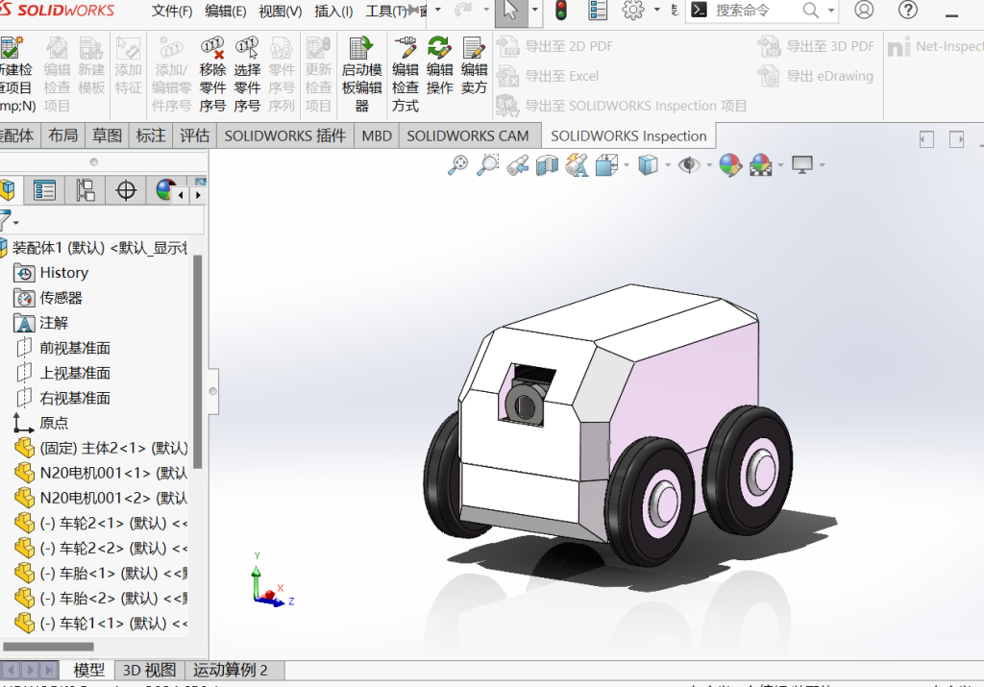Switch to the SOLIDWORKS CAM tab
The height and width of the screenshot is (687, 984).
pyautogui.click(x=468, y=136)
